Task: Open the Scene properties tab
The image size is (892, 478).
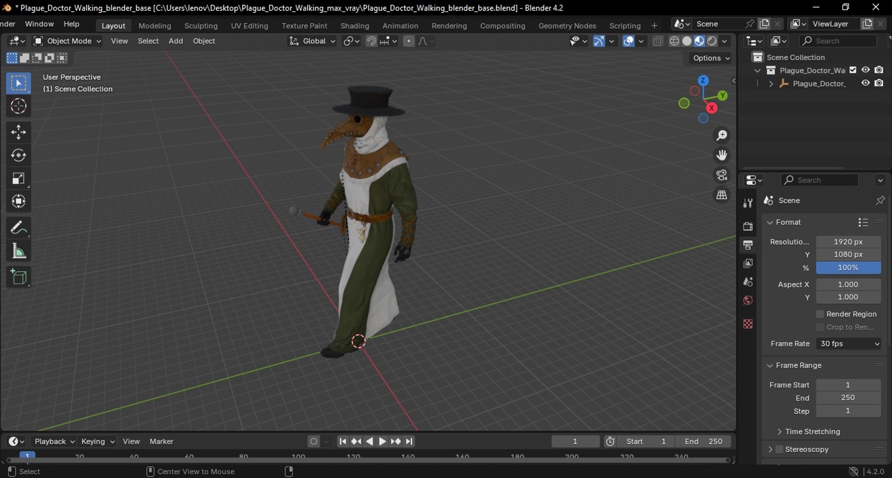Action: pos(748,282)
